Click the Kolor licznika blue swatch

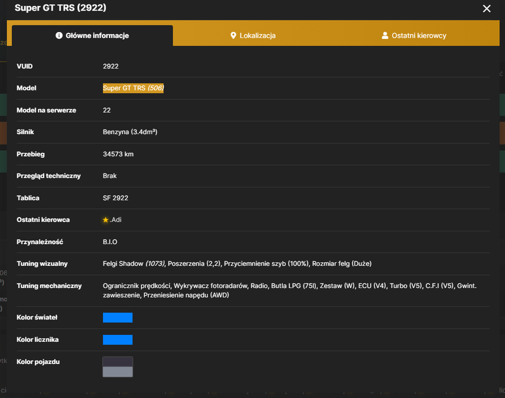(118, 340)
